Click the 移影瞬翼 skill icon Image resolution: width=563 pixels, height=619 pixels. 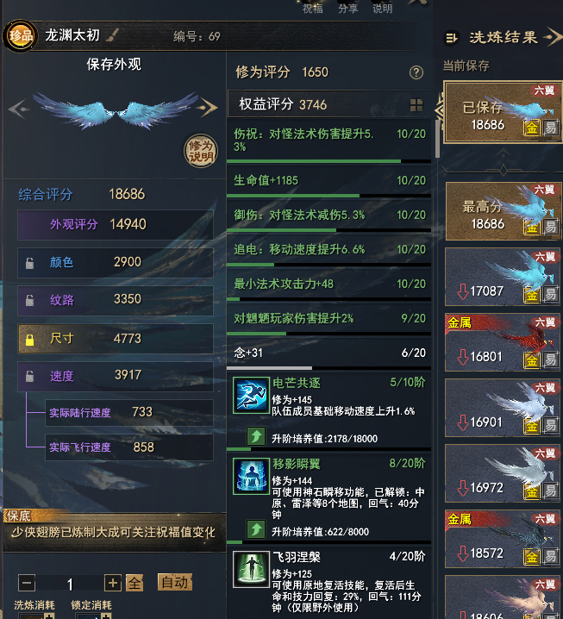(251, 477)
